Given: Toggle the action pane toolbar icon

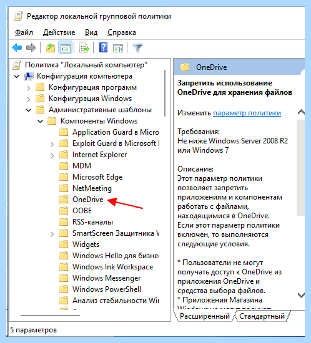Looking at the screenshot, I should point(118,48).
